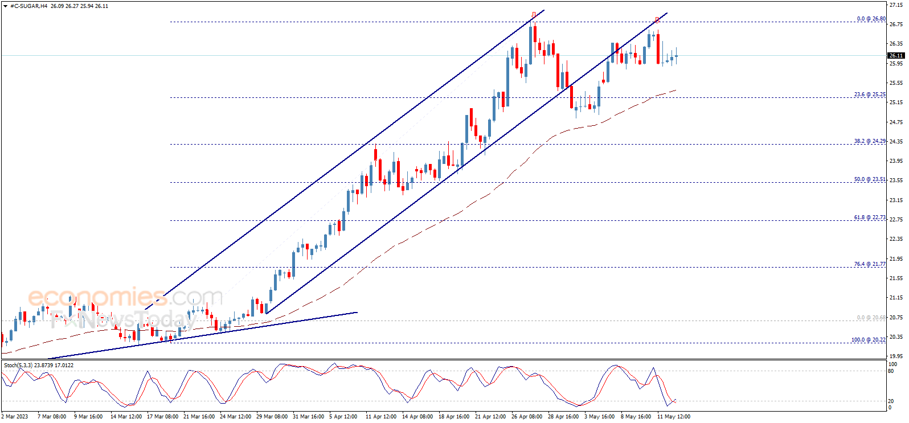The height and width of the screenshot is (423, 909).
Task: Select the 14 Mar 12:00 time label
Action: 126,417
